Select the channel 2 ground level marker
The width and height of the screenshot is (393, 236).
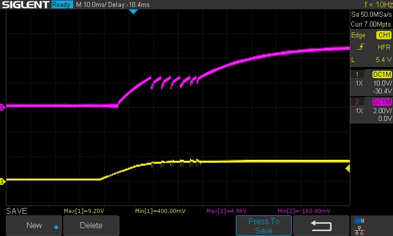[2, 107]
